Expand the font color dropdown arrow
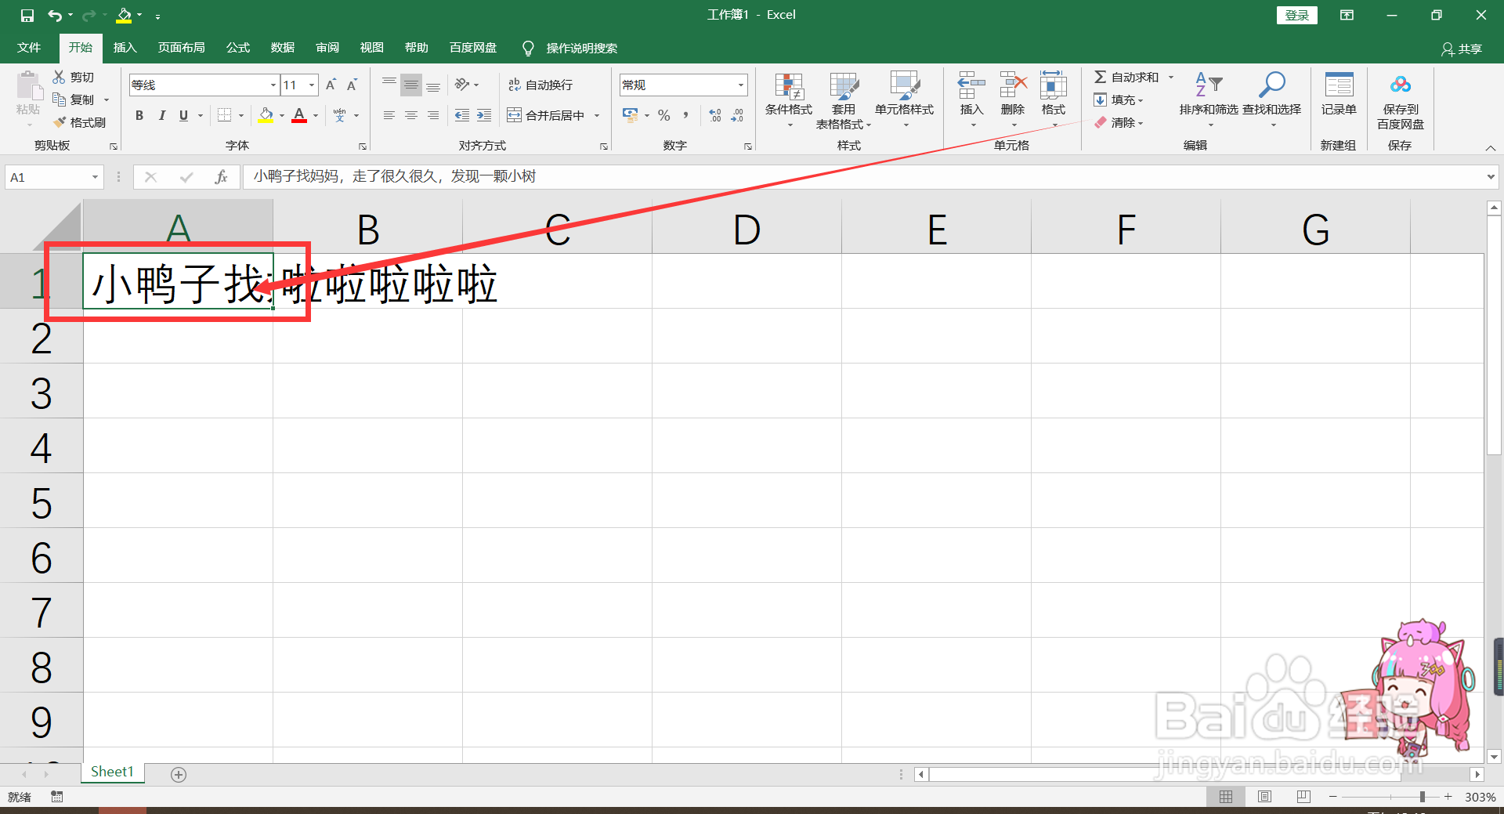1504x814 pixels. pos(315,115)
